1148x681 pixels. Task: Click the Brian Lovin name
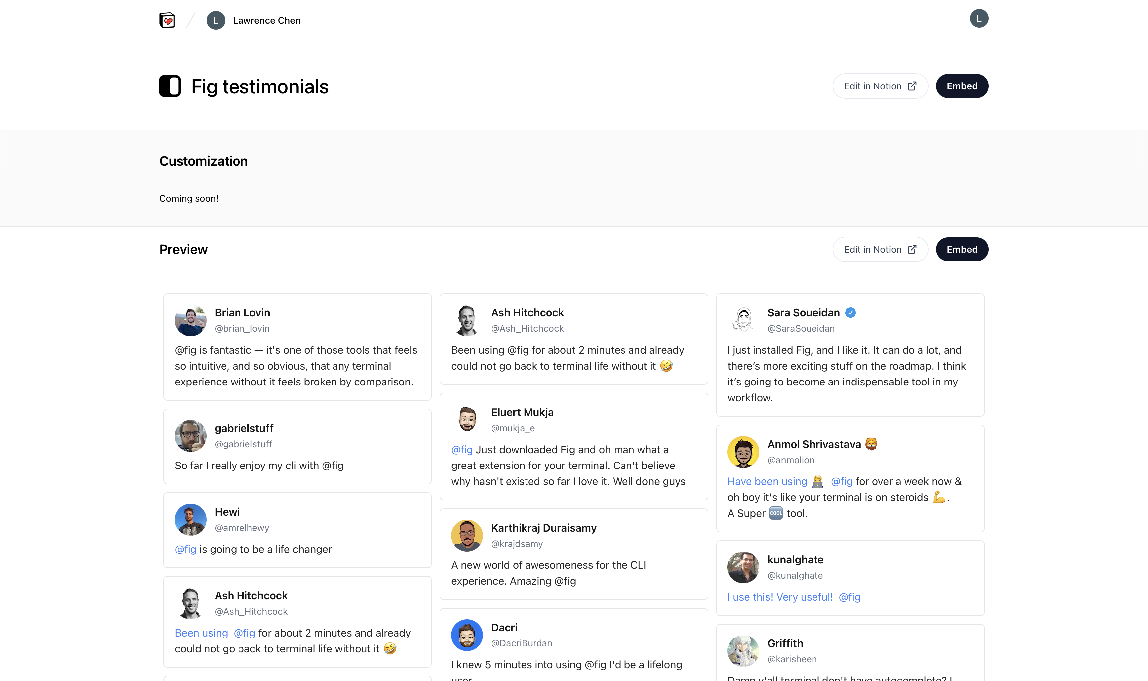pyautogui.click(x=242, y=313)
